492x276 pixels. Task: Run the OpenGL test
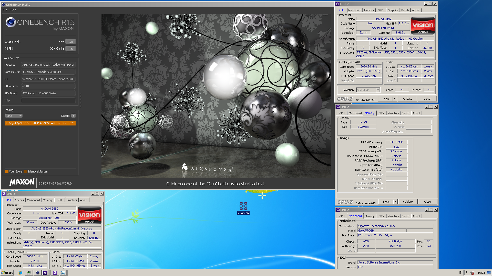70,42
